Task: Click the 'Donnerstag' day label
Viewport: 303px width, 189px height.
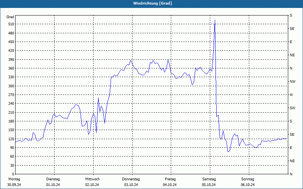Action: click(x=131, y=179)
